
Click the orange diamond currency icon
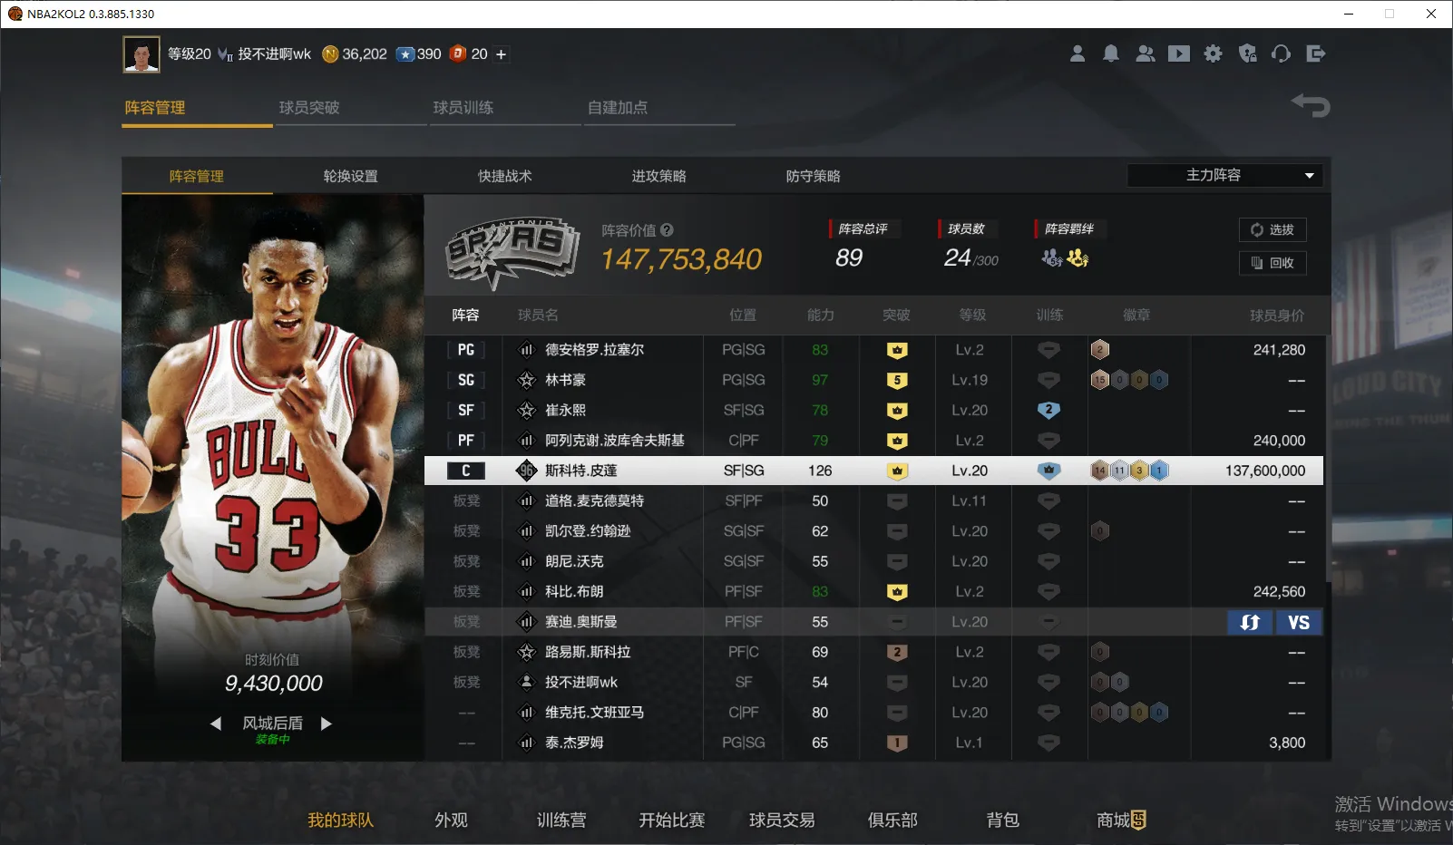[458, 53]
